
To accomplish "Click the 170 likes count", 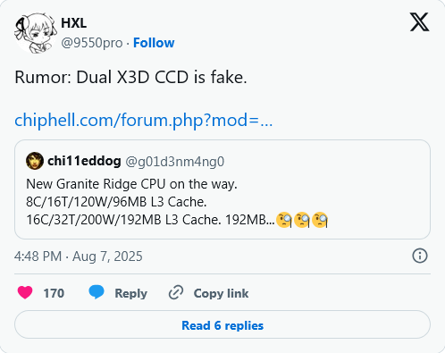I will 54,293.
